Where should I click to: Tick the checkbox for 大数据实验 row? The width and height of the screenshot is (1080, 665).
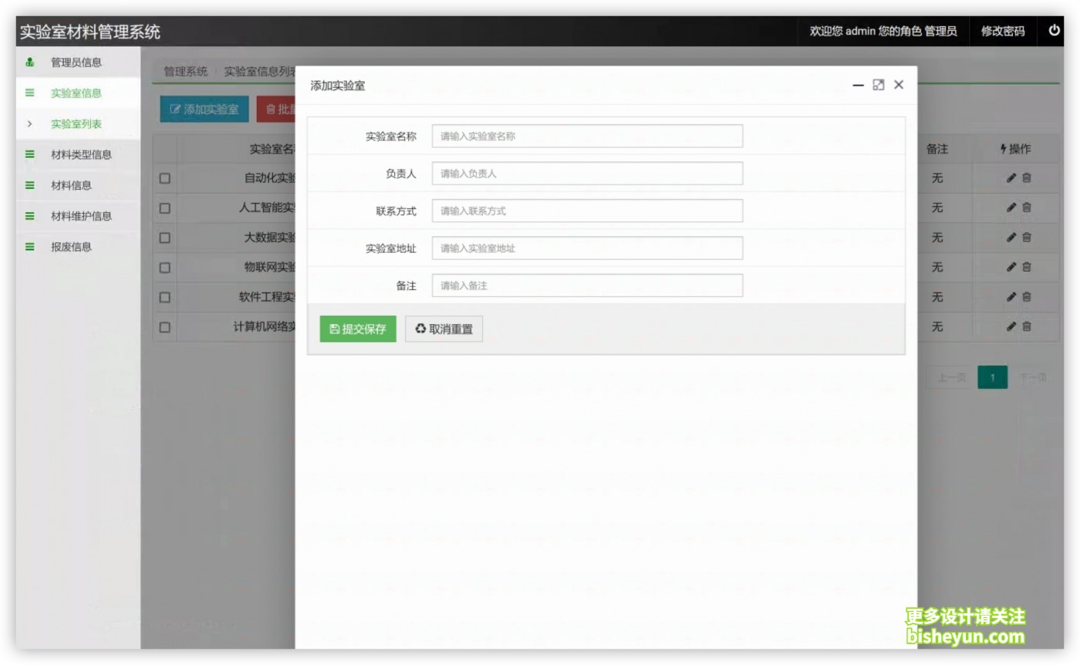[x=164, y=238]
